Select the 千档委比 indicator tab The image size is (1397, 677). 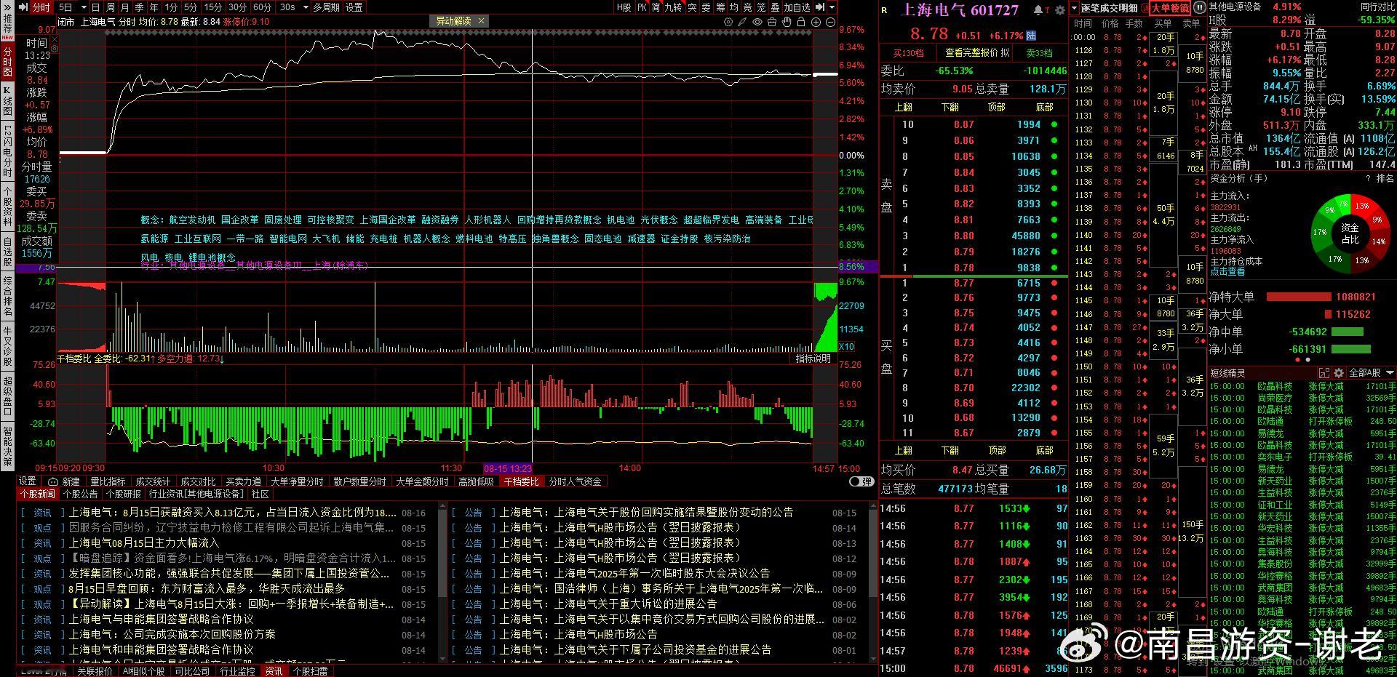tap(522, 481)
